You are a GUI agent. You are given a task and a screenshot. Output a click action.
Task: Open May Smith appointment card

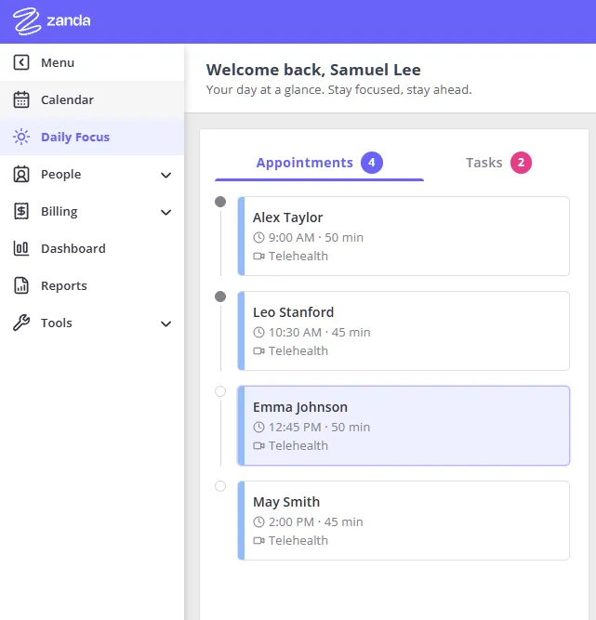pyautogui.click(x=404, y=521)
